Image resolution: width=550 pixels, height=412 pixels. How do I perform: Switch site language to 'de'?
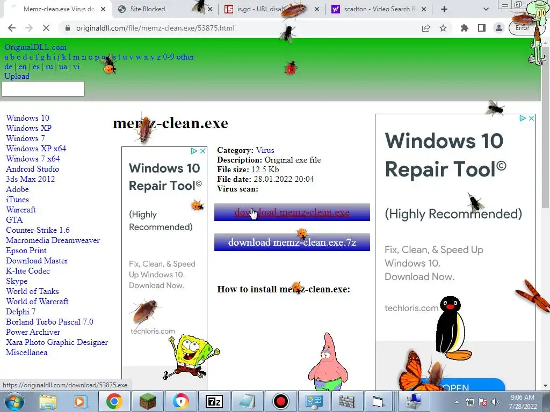click(9, 67)
